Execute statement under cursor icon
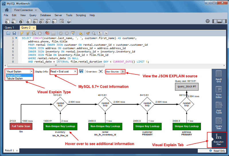 coord(28,33)
